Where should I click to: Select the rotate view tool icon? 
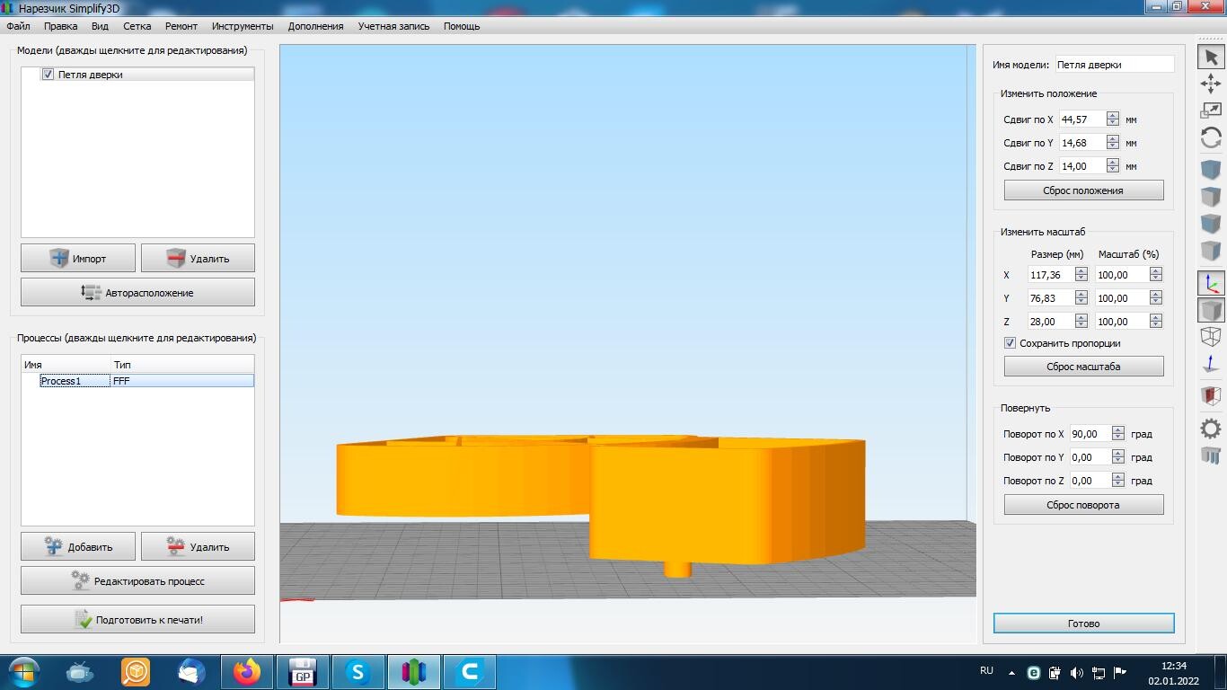[1211, 137]
